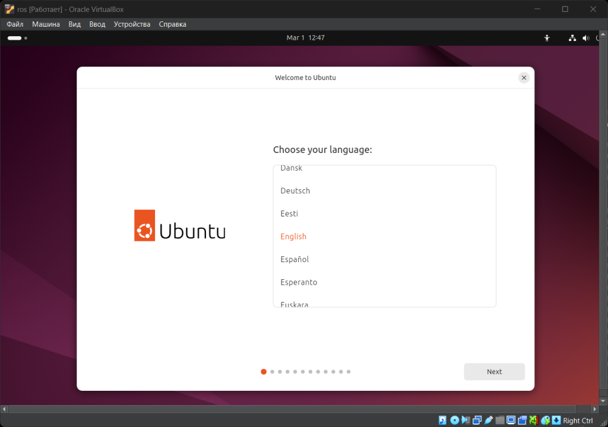The height and width of the screenshot is (427, 608).
Task: Click the video recording indicator icon
Action: pyautogui.click(x=522, y=420)
